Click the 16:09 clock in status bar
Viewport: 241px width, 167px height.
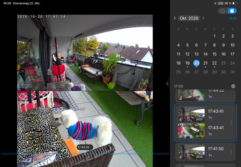point(7,3)
